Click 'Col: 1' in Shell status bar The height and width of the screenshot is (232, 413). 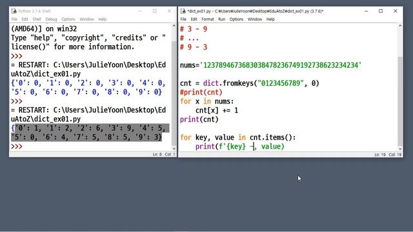coord(170,155)
